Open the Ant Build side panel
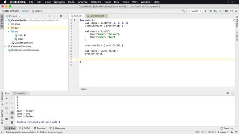The image size is (239, 134). 237,22
